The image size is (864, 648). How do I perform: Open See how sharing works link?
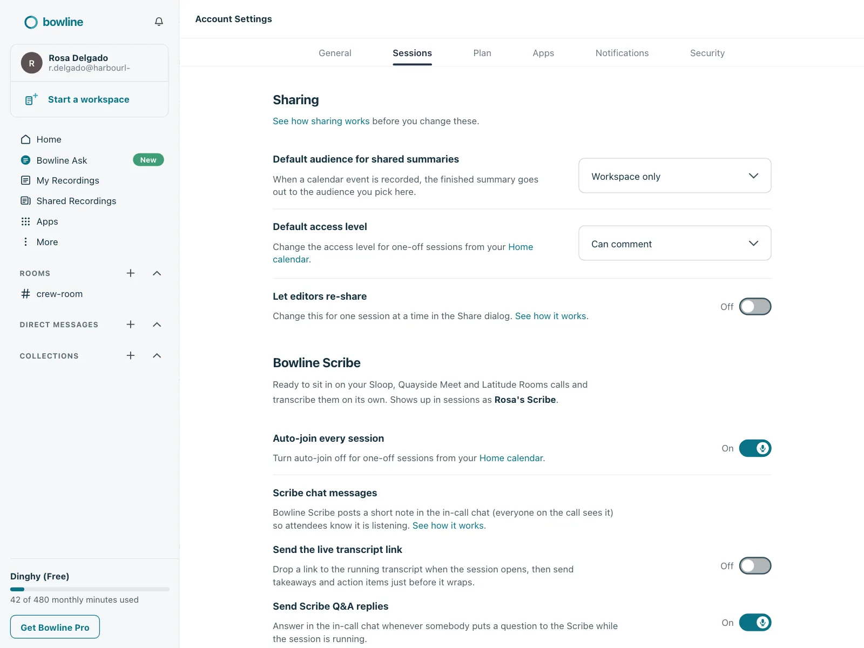(321, 121)
